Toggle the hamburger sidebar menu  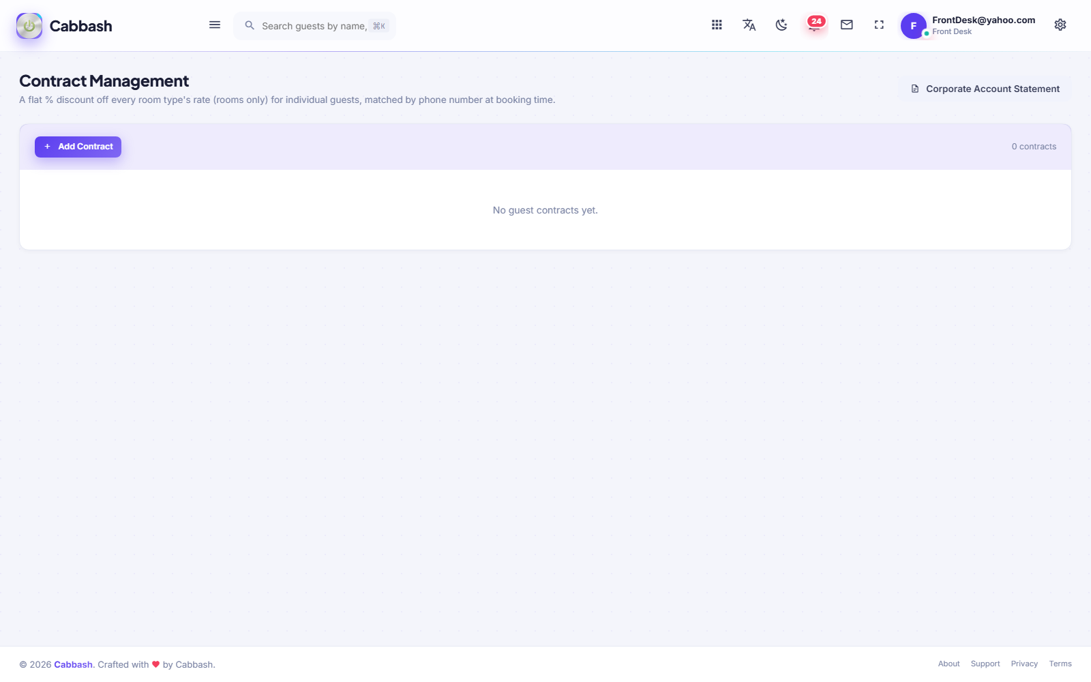click(215, 25)
